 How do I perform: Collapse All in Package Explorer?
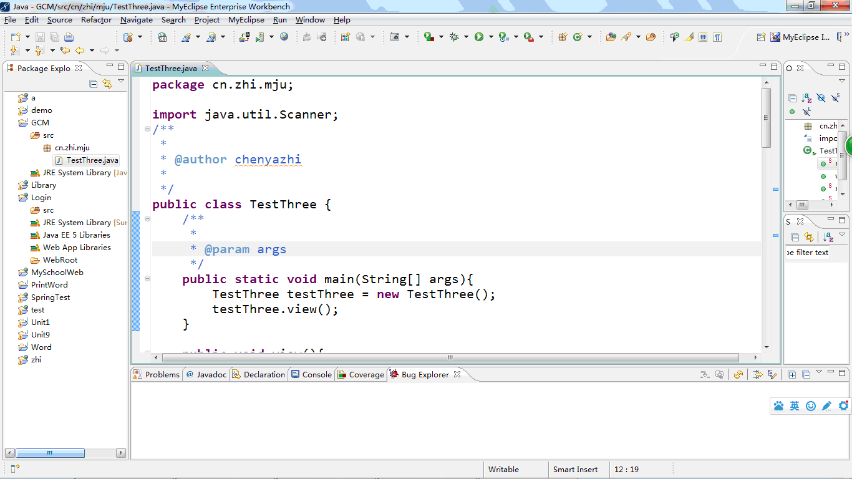[94, 83]
